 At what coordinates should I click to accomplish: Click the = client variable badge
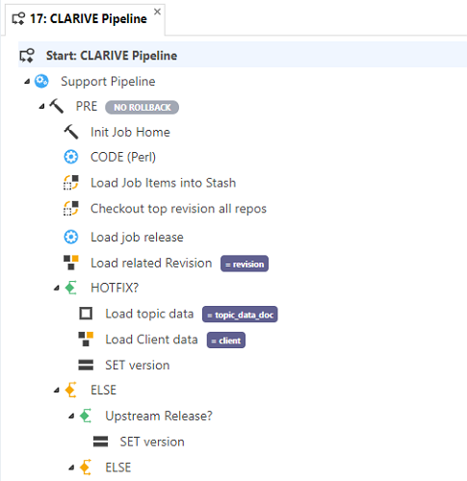pyautogui.click(x=226, y=341)
